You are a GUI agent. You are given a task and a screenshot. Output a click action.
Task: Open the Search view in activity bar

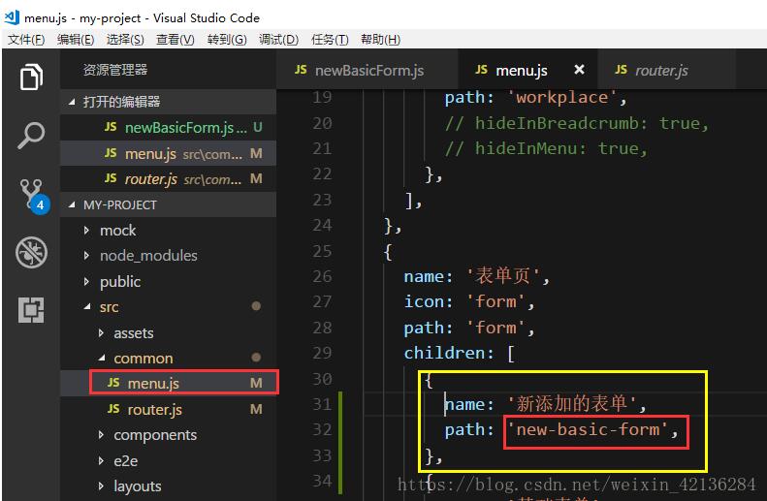31,136
